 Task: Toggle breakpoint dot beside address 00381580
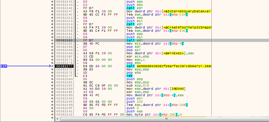coord(52,79)
